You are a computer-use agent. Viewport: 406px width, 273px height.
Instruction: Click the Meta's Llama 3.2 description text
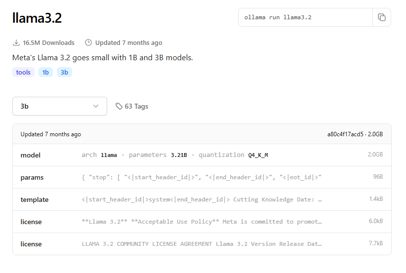click(103, 57)
